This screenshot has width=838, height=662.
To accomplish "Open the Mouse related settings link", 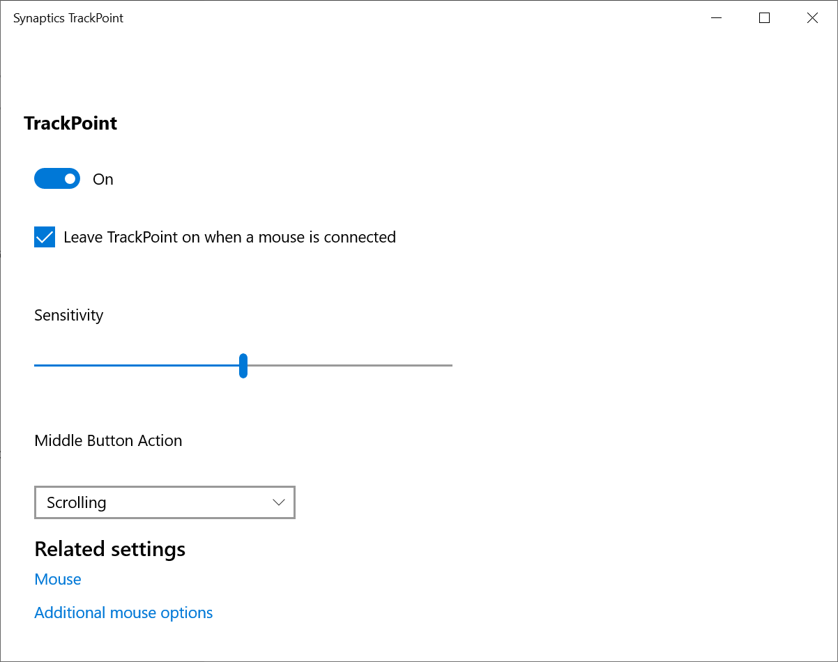I will point(58,579).
